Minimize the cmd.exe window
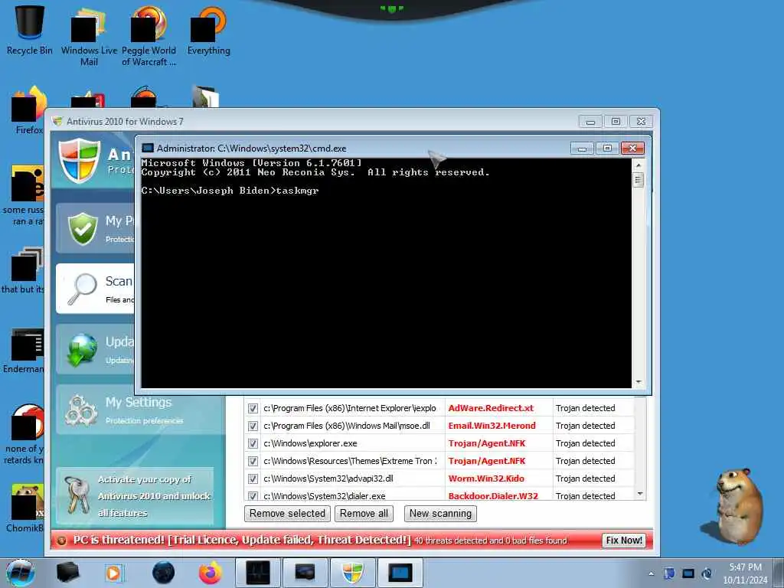Viewport: 784px width, 588px height. pos(582,149)
